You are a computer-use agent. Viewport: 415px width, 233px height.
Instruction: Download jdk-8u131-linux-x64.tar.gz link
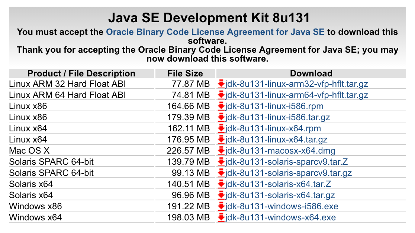pyautogui.click(x=276, y=140)
